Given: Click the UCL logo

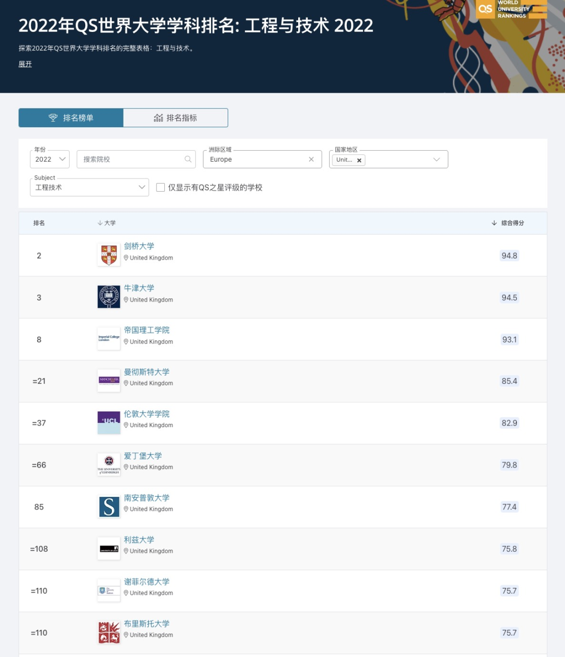Looking at the screenshot, I should tap(109, 422).
